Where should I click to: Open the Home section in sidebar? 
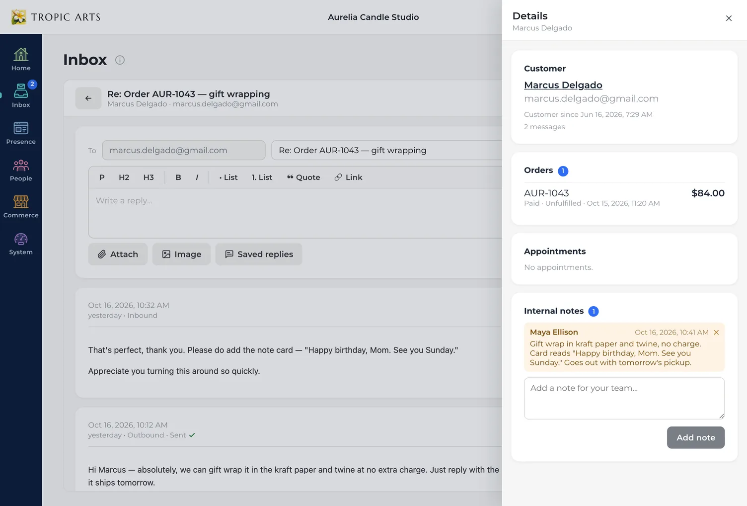(21, 60)
